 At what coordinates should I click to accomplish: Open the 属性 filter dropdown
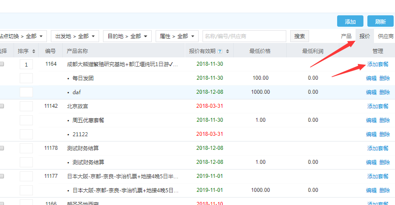click(x=177, y=36)
